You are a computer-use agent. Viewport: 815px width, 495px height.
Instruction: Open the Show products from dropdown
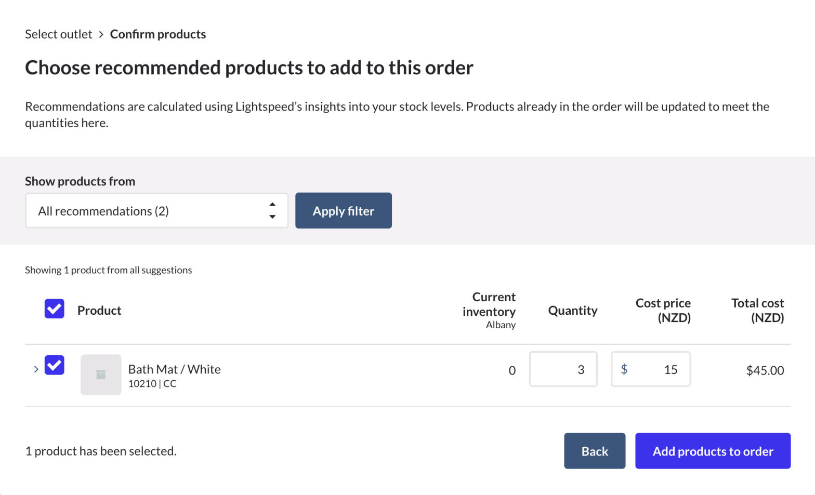[156, 210]
